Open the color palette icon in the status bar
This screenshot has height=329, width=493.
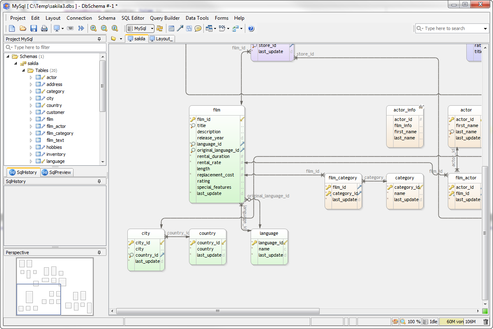pos(395,322)
